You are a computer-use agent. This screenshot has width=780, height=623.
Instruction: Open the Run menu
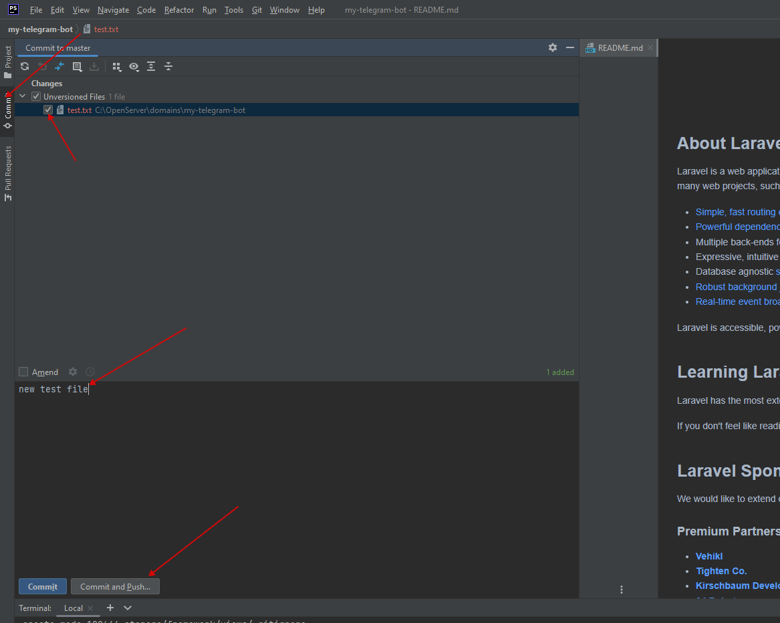[209, 10]
